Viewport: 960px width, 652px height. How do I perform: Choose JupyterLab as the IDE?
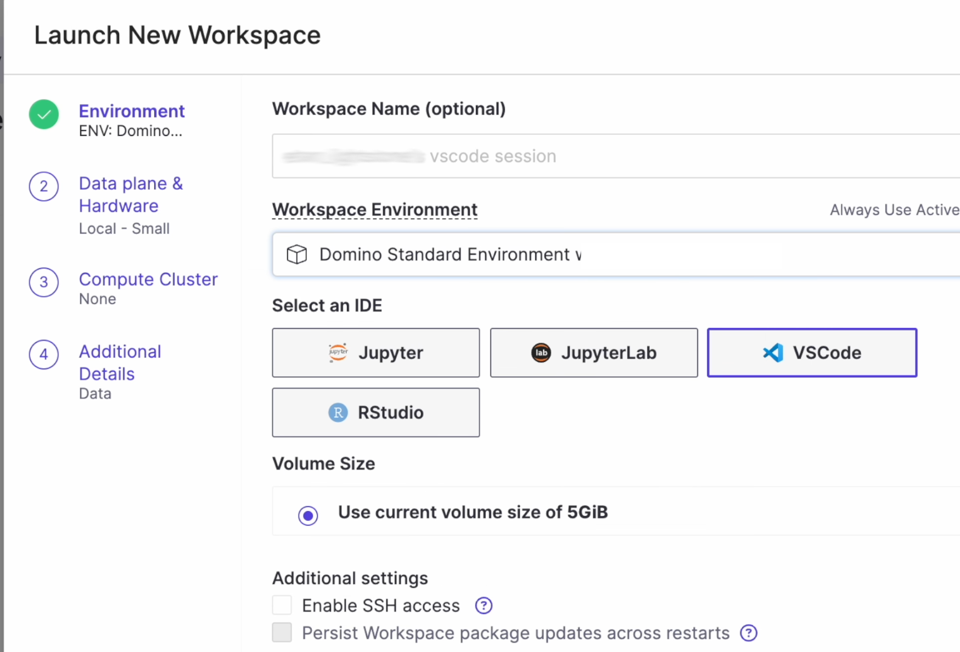594,353
